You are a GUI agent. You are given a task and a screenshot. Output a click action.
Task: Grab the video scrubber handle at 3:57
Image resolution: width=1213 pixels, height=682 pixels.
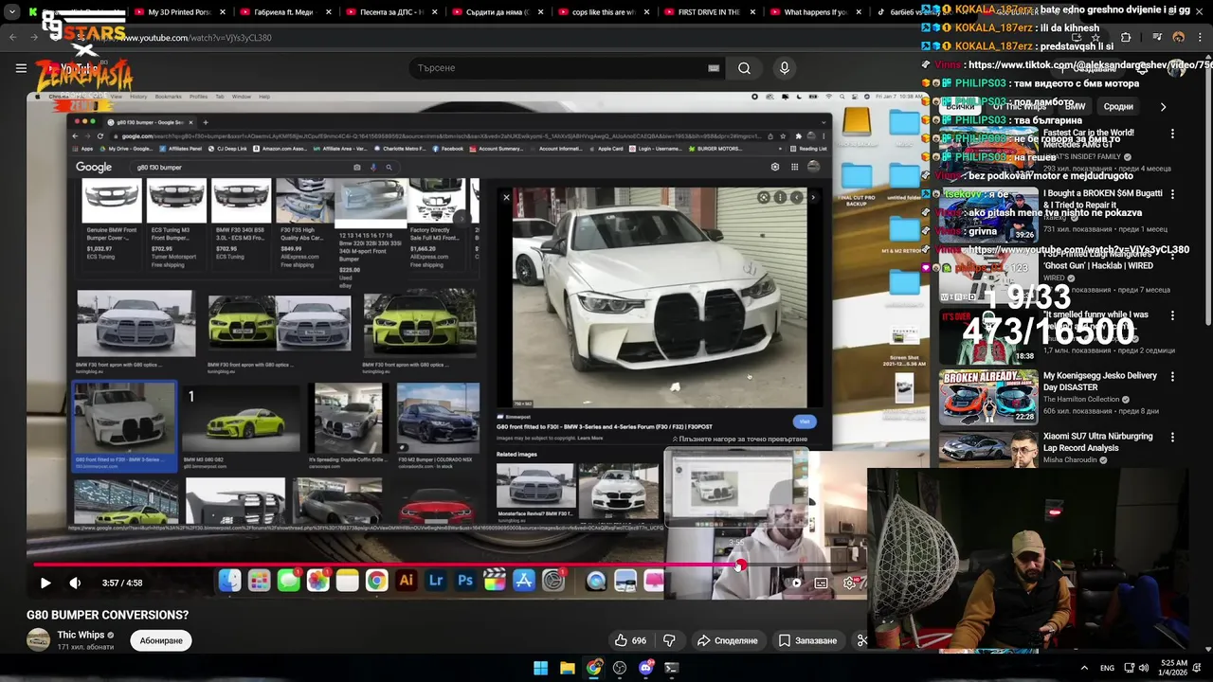pos(739,565)
